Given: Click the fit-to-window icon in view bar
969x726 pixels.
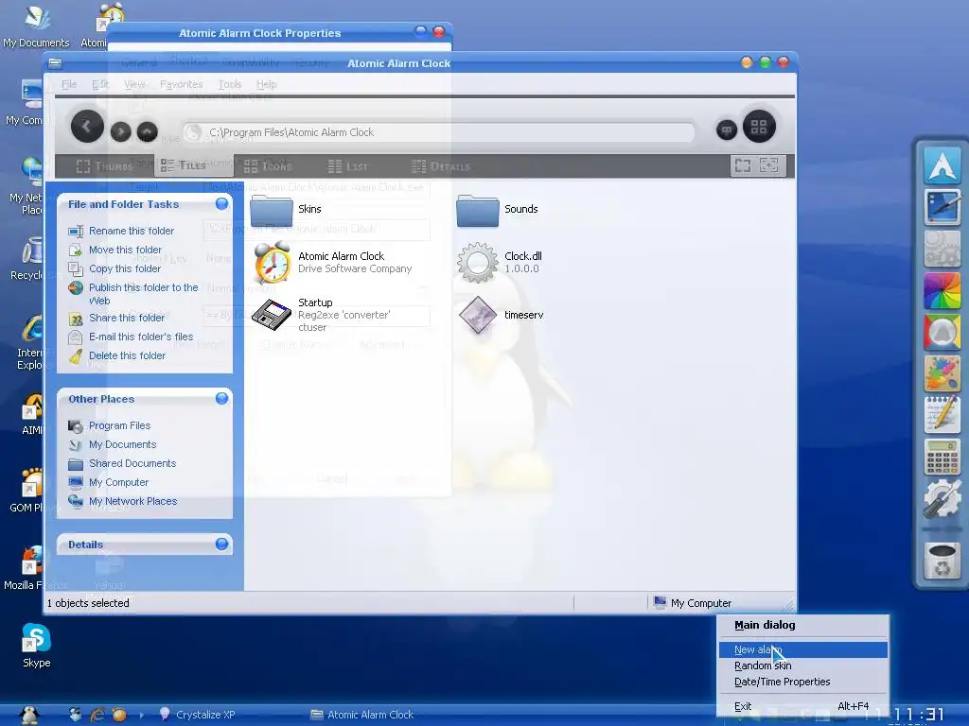Looking at the screenshot, I should tap(743, 165).
